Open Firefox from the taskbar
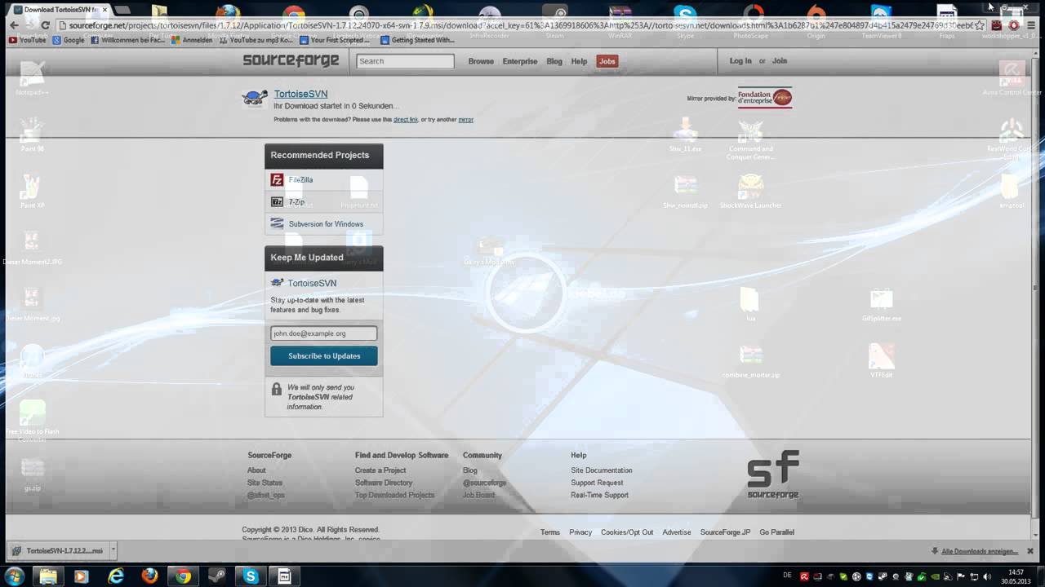This screenshot has height=587, width=1045. (149, 576)
